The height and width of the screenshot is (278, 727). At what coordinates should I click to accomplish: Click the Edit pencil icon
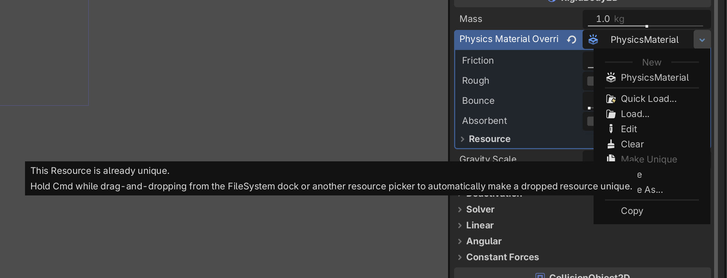[611, 129]
